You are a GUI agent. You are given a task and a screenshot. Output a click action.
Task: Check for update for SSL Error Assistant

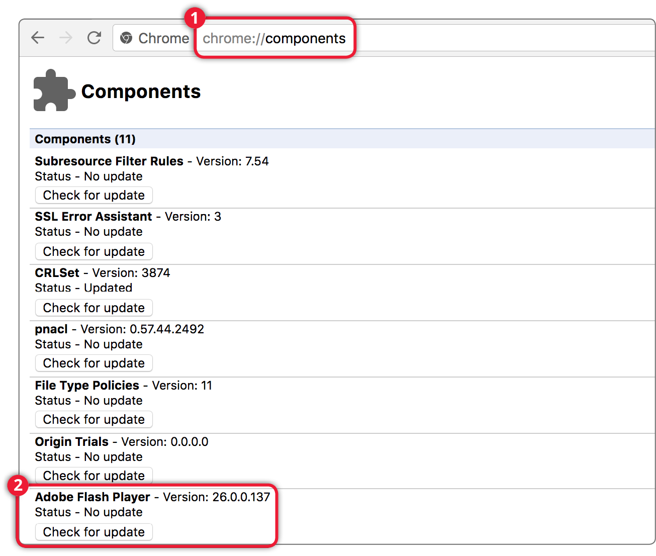point(94,251)
